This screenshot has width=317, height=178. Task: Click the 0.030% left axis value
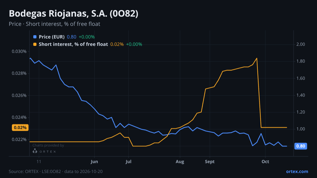pos(19,51)
